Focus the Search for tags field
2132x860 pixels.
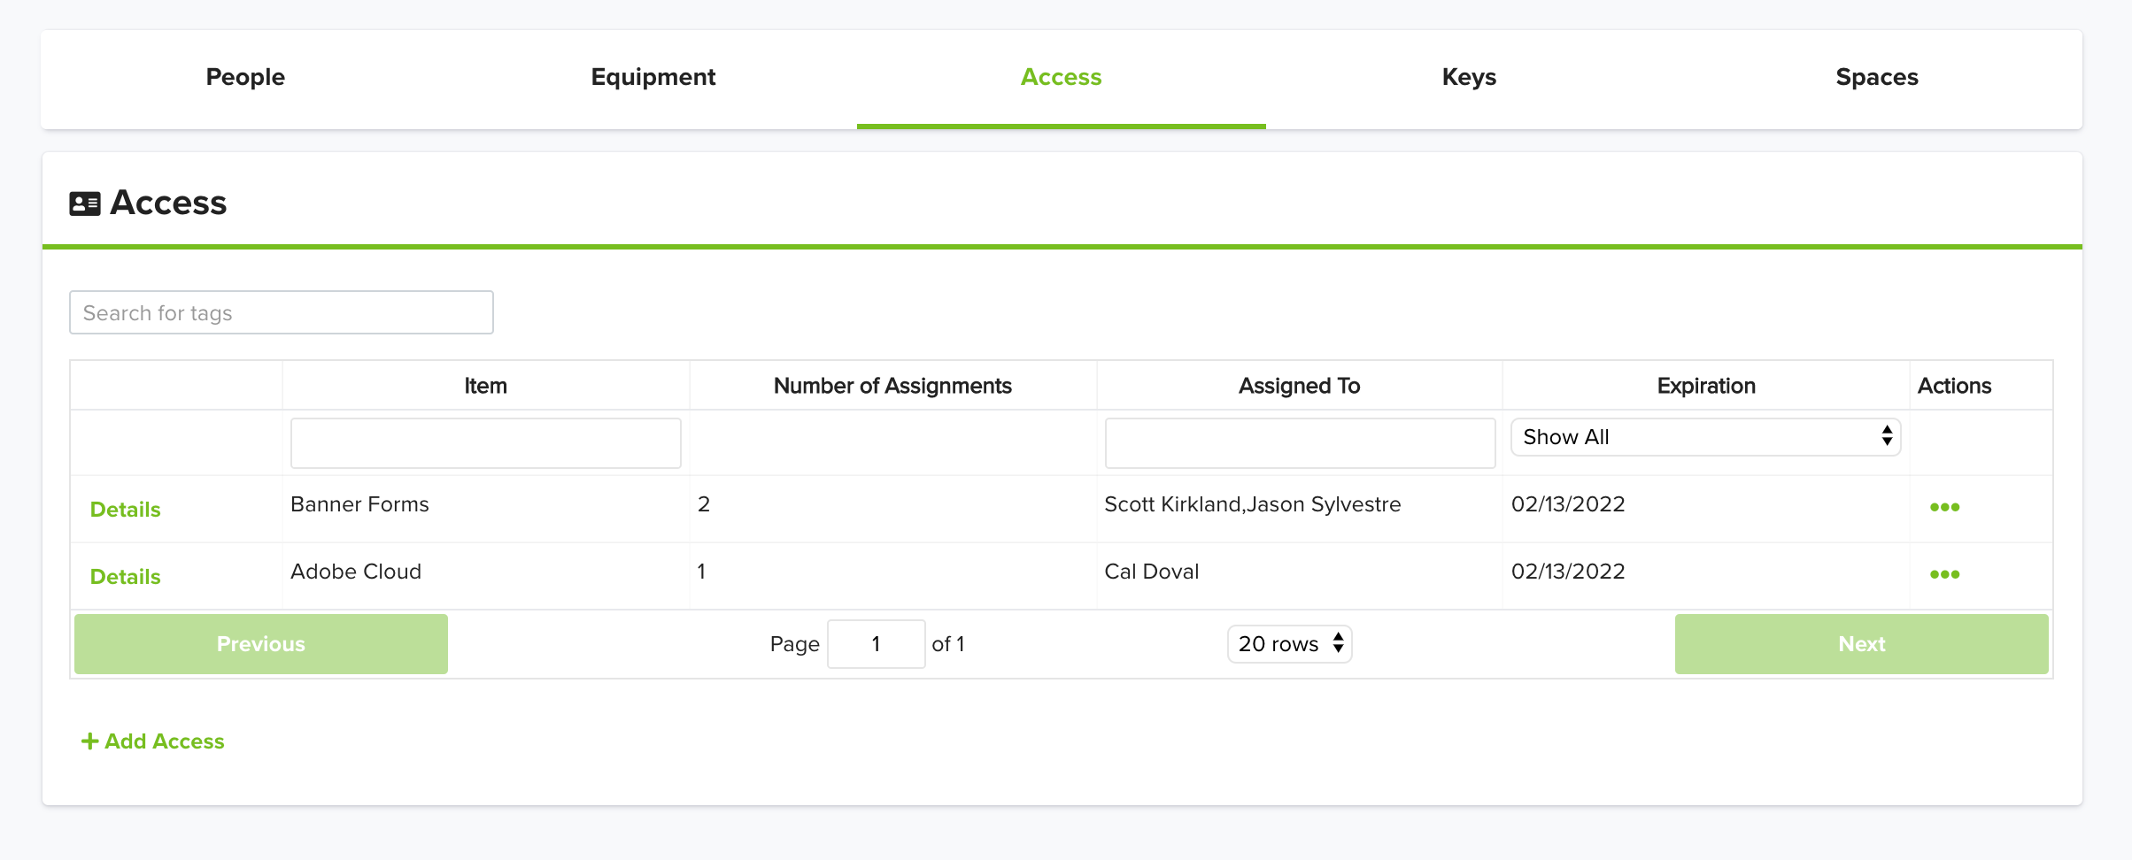pyautogui.click(x=282, y=312)
